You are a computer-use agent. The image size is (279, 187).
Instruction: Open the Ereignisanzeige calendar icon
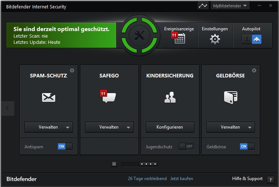pos(179,38)
